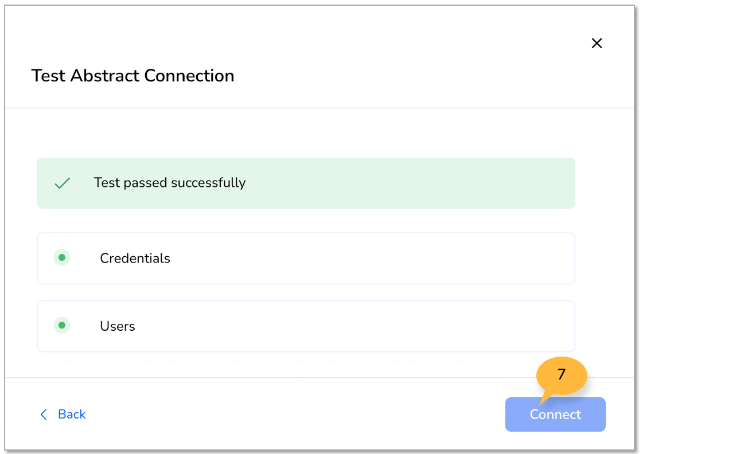Expand the Users test result row
This screenshot has width=748, height=454.
tap(306, 326)
